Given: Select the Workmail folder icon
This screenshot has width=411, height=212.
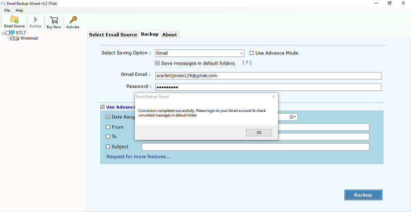Looking at the screenshot, I should click(x=17, y=38).
